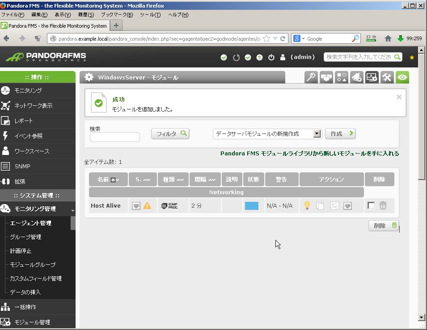Click the search magnifier in header search box

coord(397,57)
